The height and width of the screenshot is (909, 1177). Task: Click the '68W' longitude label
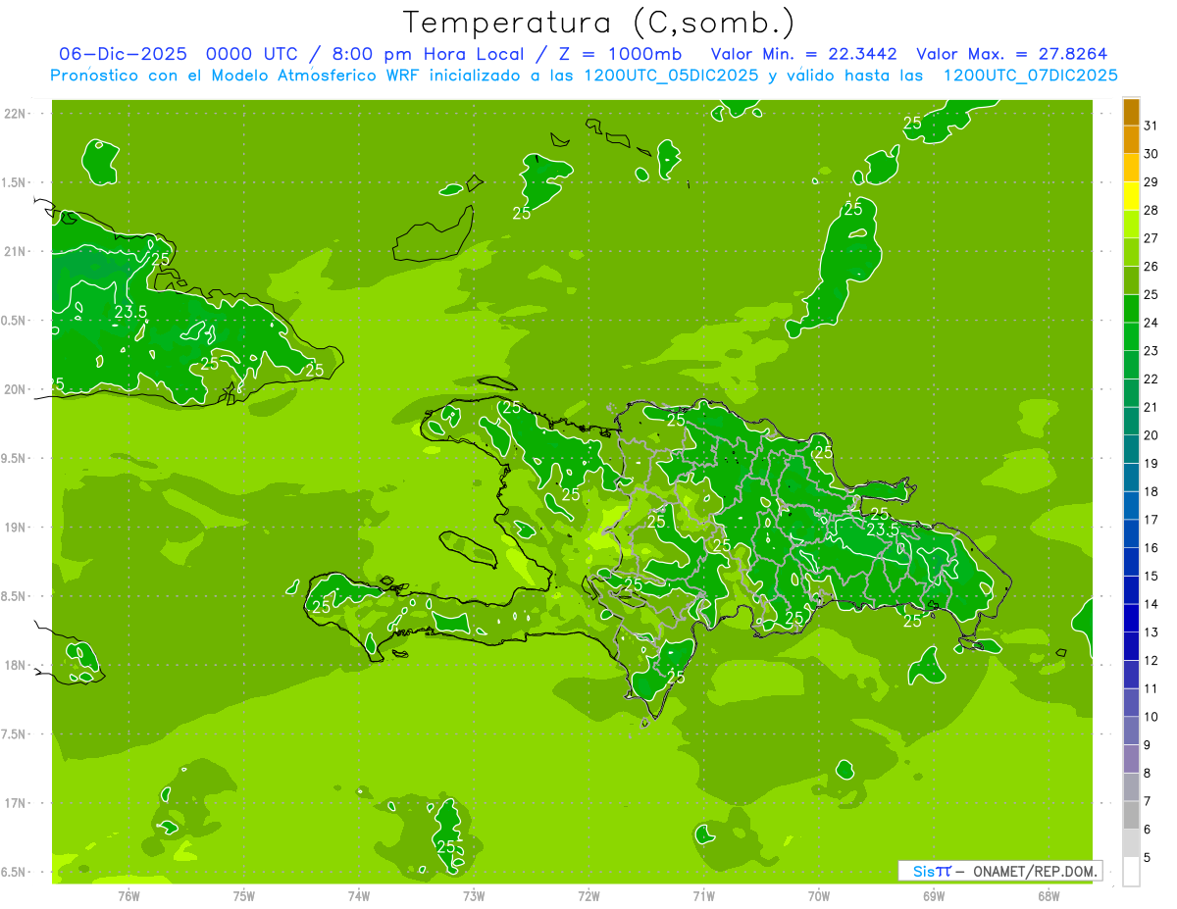pos(1049,896)
